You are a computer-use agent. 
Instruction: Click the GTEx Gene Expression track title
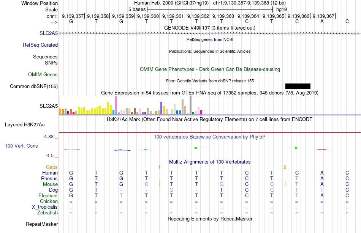click(x=210, y=93)
